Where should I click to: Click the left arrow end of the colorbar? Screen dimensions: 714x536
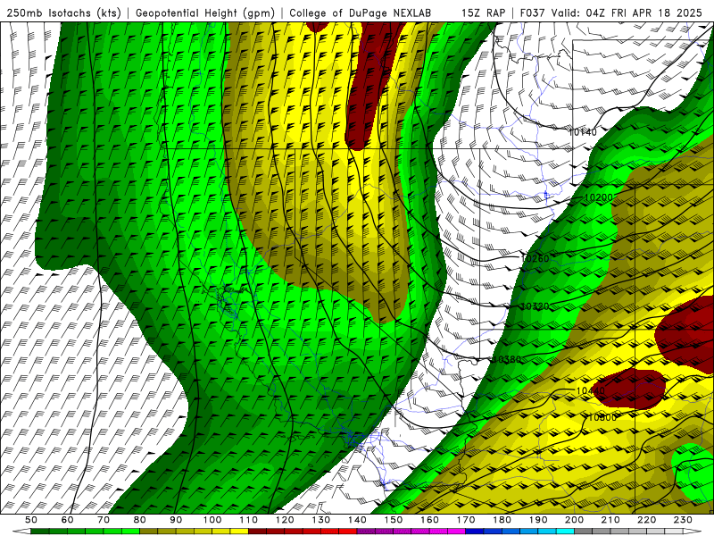(21, 532)
